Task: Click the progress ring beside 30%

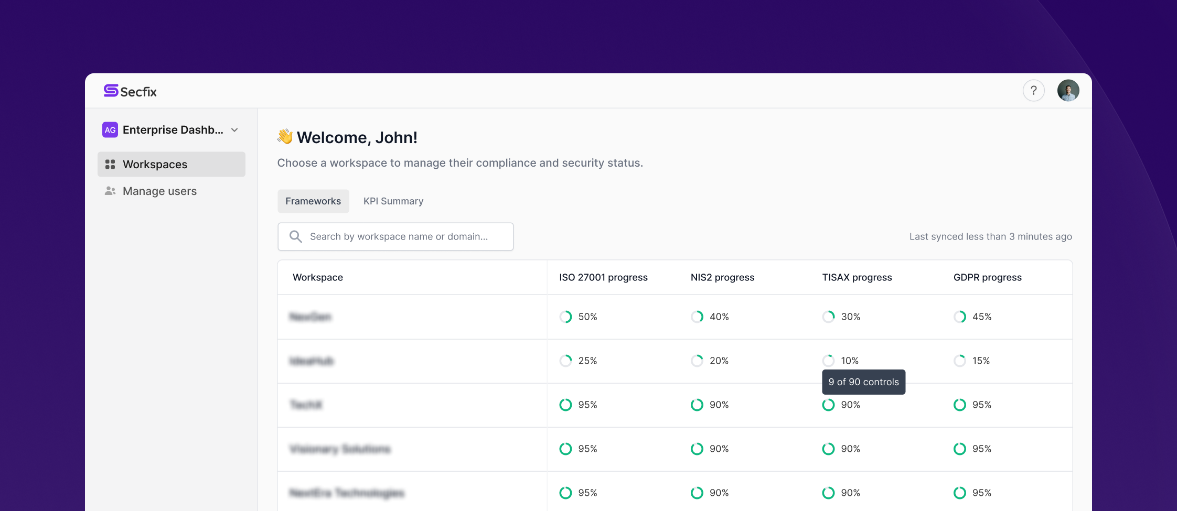Action: click(828, 317)
